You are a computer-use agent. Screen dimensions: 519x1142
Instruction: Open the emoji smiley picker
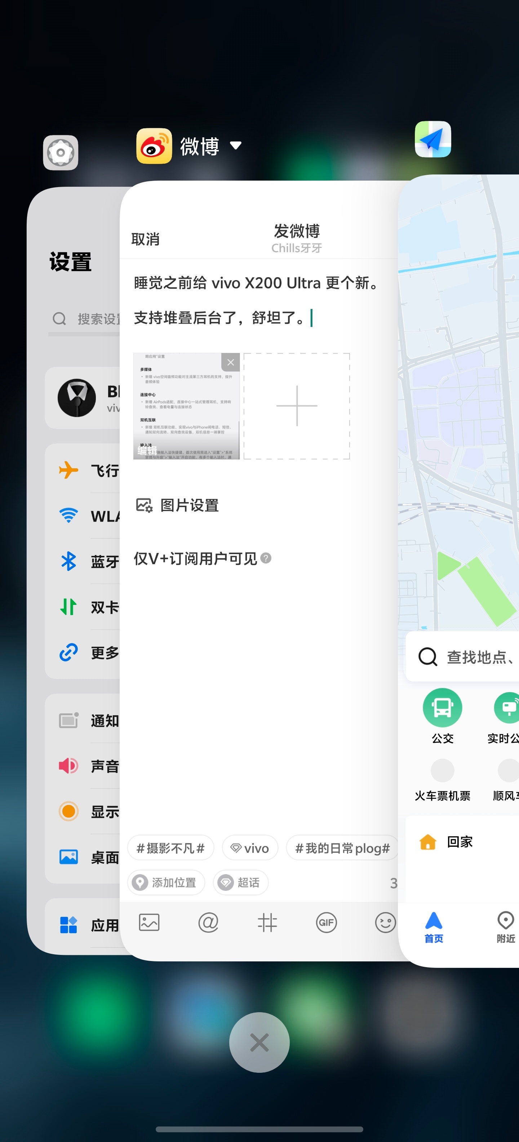386,922
